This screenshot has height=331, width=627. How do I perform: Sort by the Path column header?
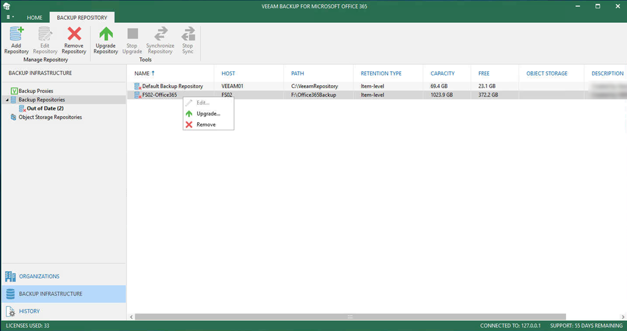click(x=297, y=73)
